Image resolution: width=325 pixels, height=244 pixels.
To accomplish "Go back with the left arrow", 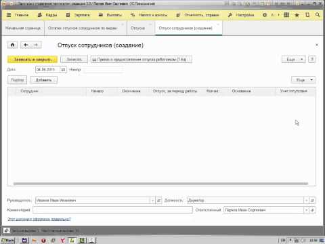I will 26,45.
